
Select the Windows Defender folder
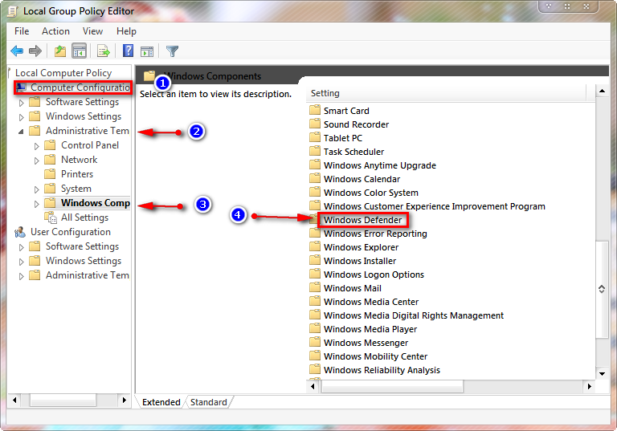point(362,220)
